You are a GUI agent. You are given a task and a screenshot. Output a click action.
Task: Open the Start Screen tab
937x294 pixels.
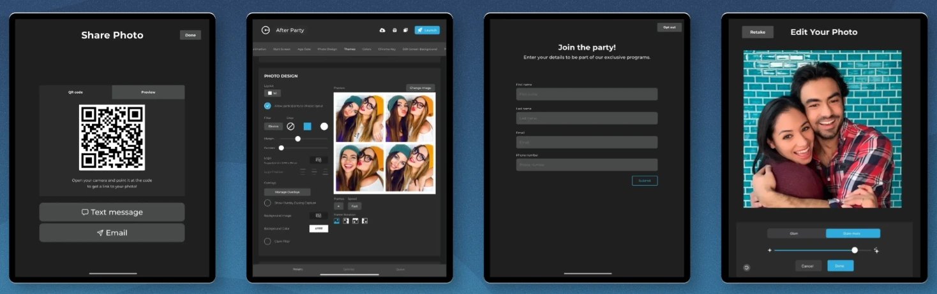click(281, 49)
